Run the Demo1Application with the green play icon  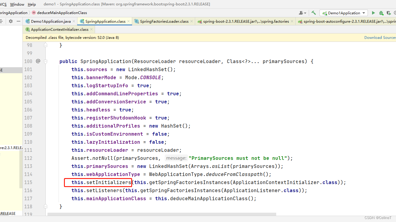(373, 13)
